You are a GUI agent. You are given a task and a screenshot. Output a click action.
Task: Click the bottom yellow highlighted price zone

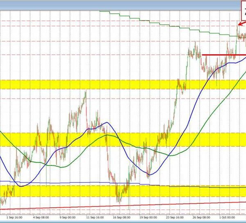click(x=61, y=191)
